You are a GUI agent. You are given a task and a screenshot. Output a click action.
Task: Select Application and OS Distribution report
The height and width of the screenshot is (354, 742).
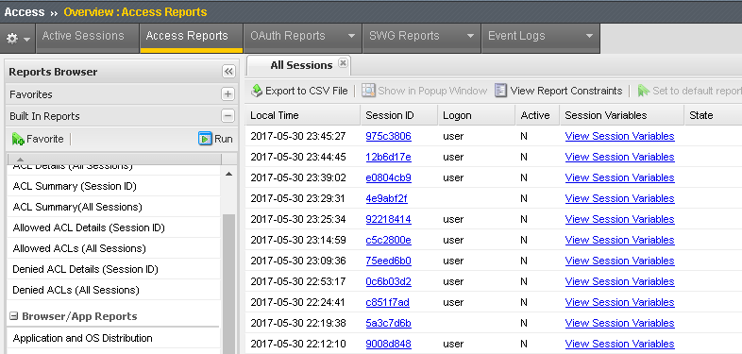[113, 338]
